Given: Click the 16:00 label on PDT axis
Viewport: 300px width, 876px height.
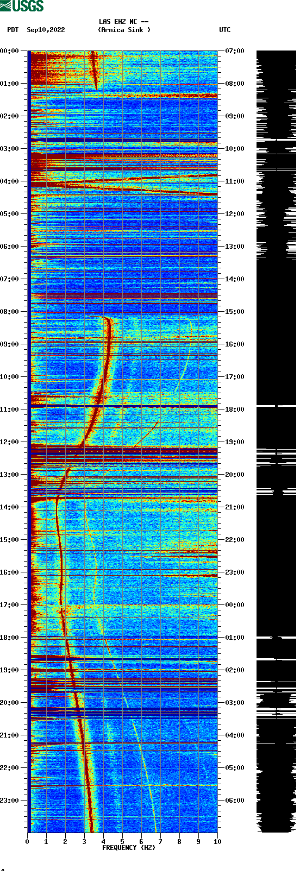Looking at the screenshot, I should coord(10,572).
